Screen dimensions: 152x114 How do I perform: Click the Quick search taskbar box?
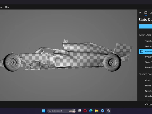pos(61,111)
